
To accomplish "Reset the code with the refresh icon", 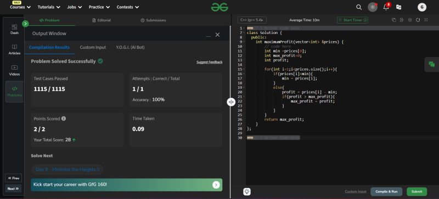I will click(x=418, y=20).
